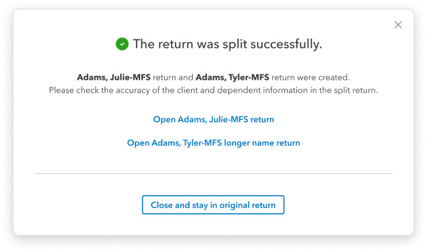
Task: Choose Close and stay in original return
Action: pyautogui.click(x=213, y=205)
